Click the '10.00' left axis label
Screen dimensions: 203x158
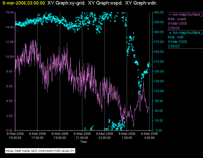(9, 57)
